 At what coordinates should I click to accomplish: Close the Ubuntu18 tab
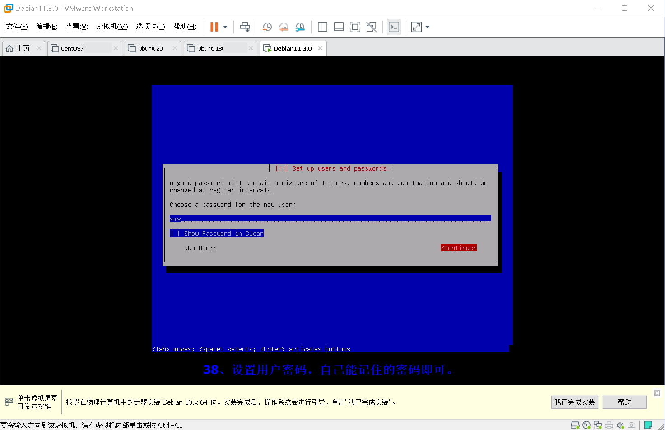pyautogui.click(x=251, y=48)
